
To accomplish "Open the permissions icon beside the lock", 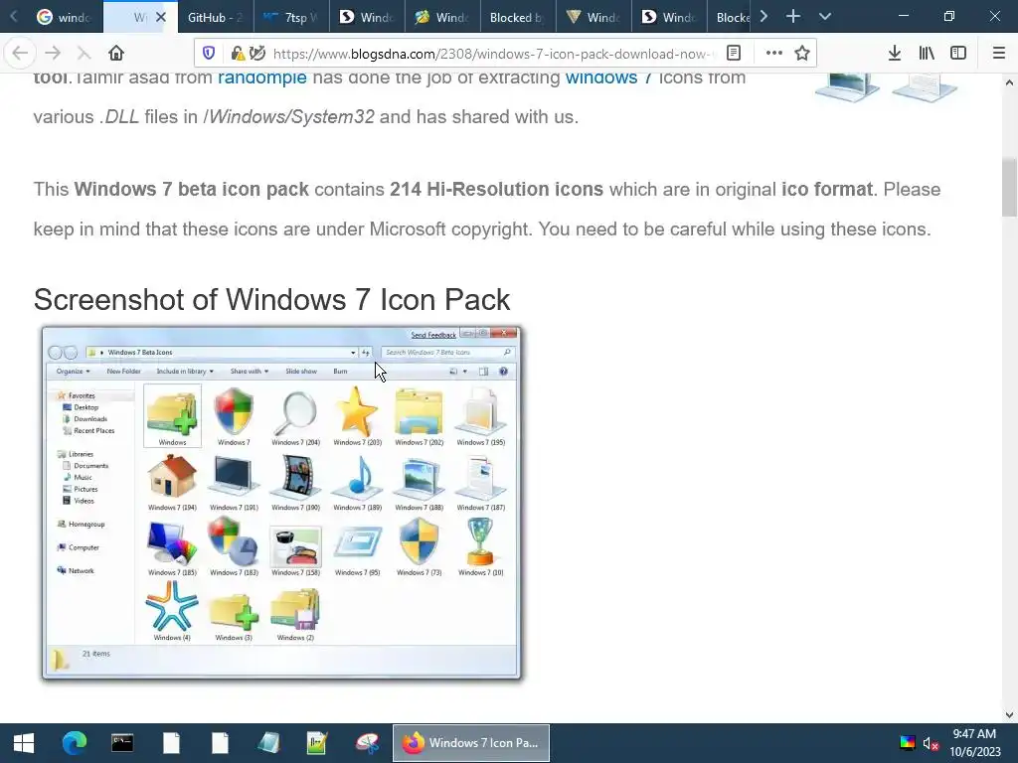I will click(x=257, y=54).
